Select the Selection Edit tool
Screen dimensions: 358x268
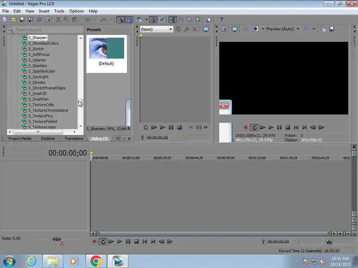point(189,20)
